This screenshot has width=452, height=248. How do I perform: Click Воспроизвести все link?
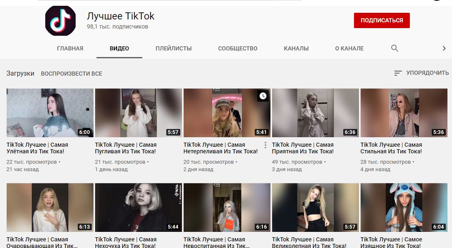[x=71, y=74]
